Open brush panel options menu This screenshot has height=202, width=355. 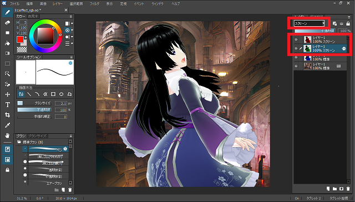pos(71,136)
